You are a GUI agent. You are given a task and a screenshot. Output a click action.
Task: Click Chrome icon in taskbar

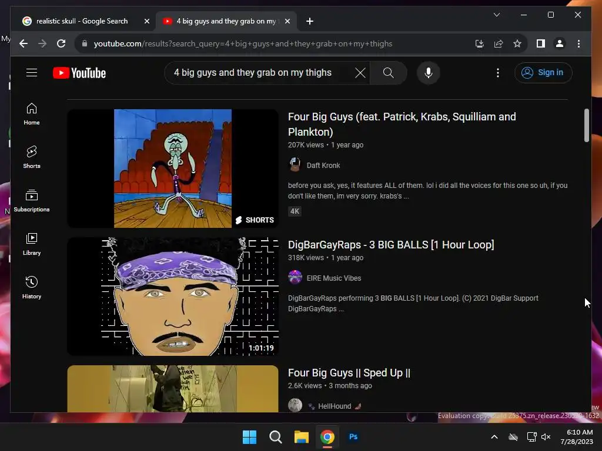327,437
